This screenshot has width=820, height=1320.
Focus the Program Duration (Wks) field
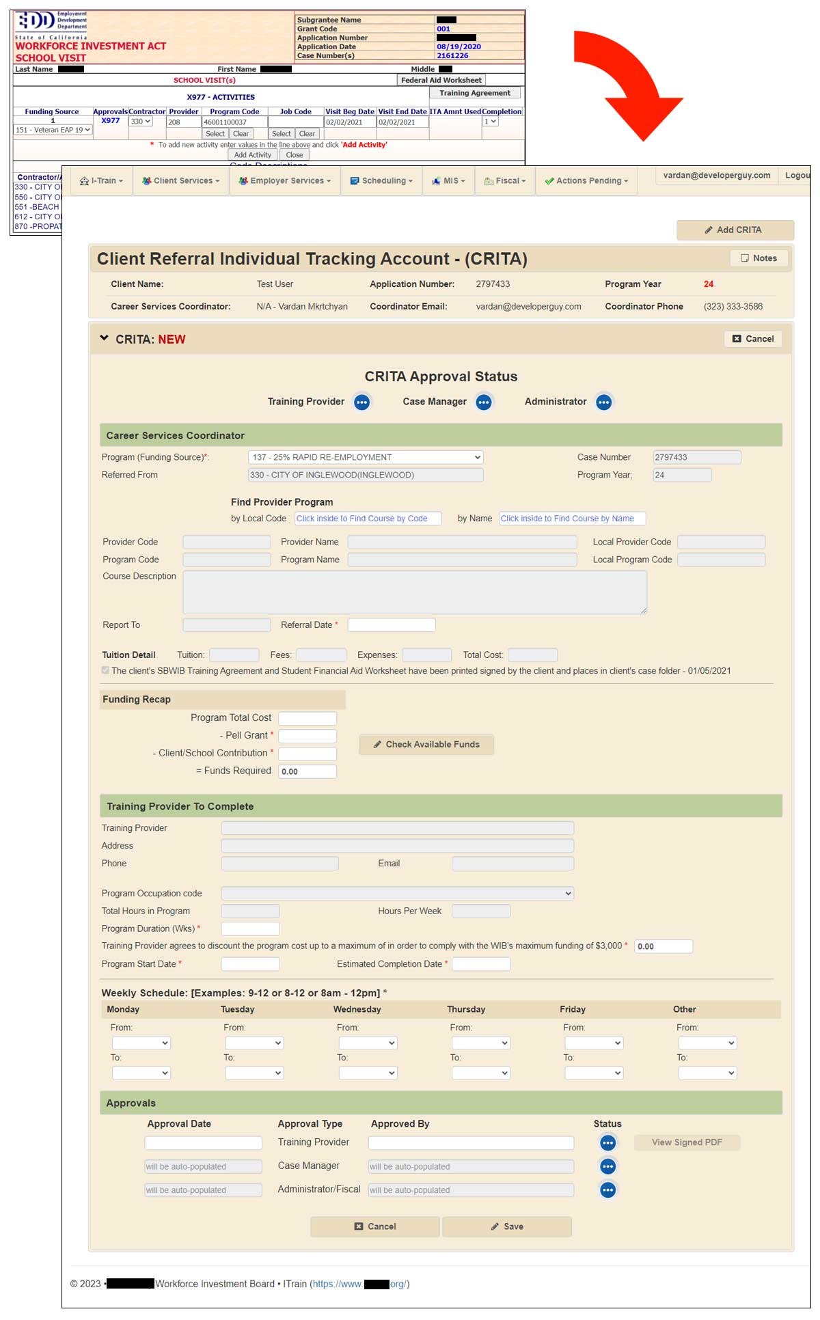click(x=251, y=929)
